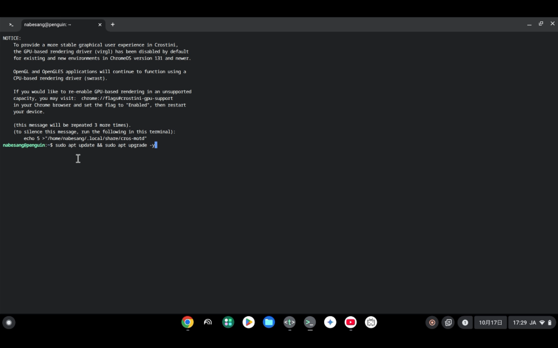Viewport: 558px width, 348px height.
Task: Switch input language via the JA indicator
Action: pyautogui.click(x=533, y=322)
